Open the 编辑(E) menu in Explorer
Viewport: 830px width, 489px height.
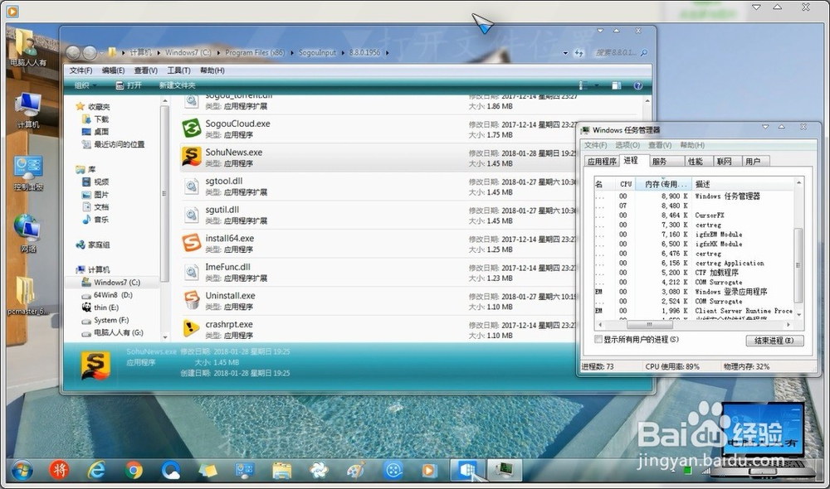[x=113, y=70]
